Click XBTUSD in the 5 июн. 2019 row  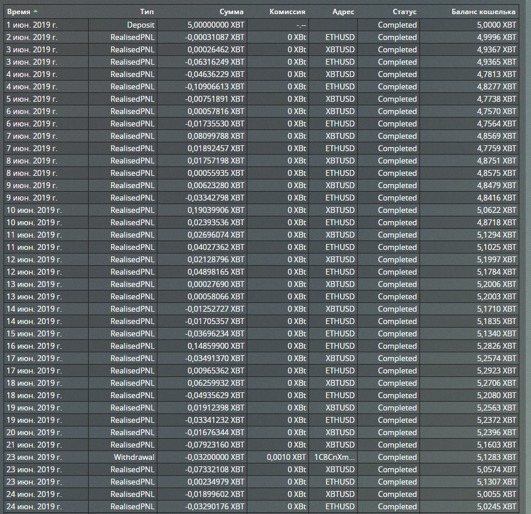(x=340, y=99)
